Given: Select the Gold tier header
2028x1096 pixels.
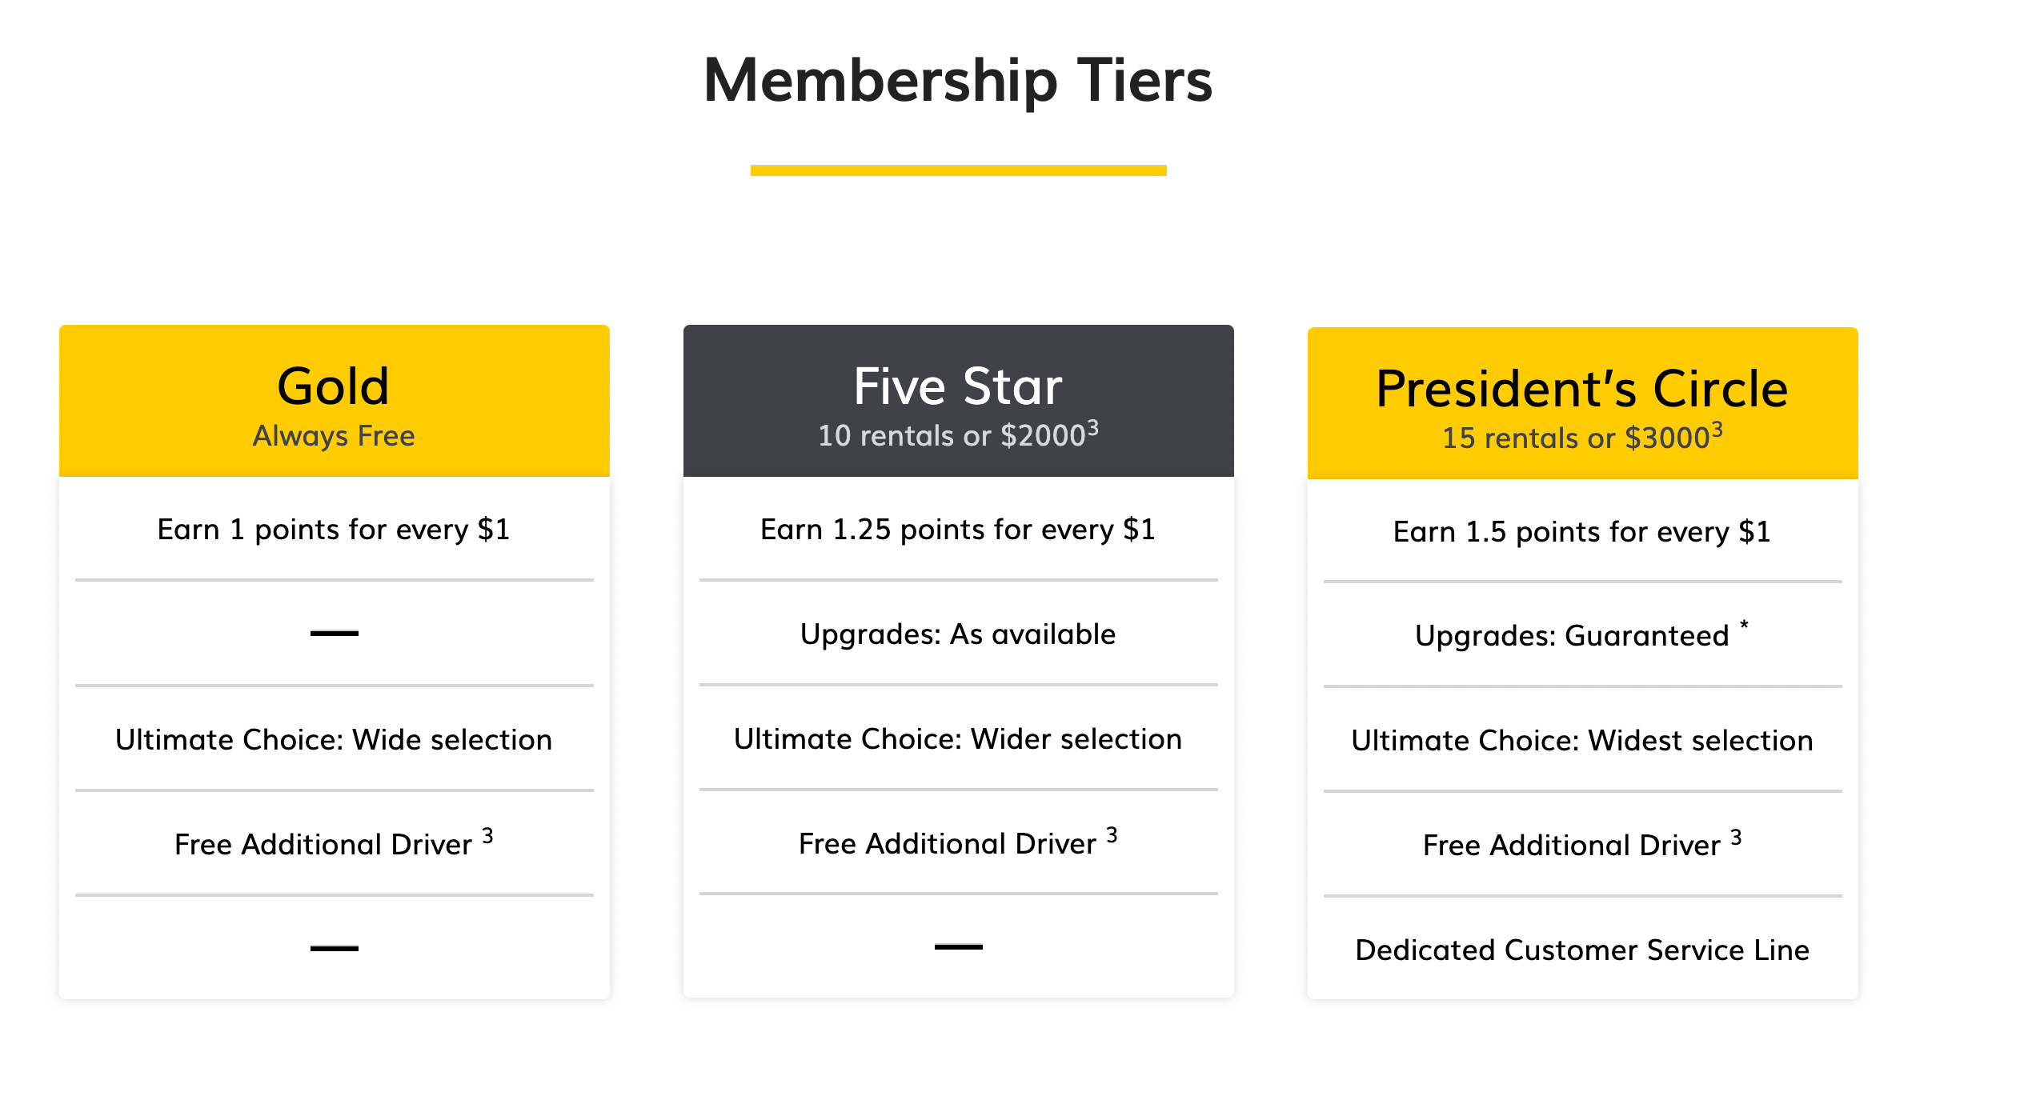Looking at the screenshot, I should click(x=334, y=387).
